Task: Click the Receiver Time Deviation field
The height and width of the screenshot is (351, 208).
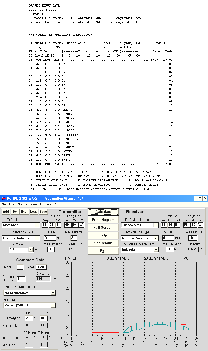Action: coord(170,249)
